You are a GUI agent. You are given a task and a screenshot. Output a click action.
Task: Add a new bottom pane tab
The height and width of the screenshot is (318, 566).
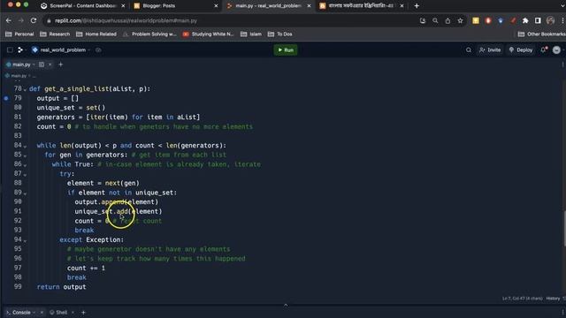pyautogui.click(x=83, y=312)
